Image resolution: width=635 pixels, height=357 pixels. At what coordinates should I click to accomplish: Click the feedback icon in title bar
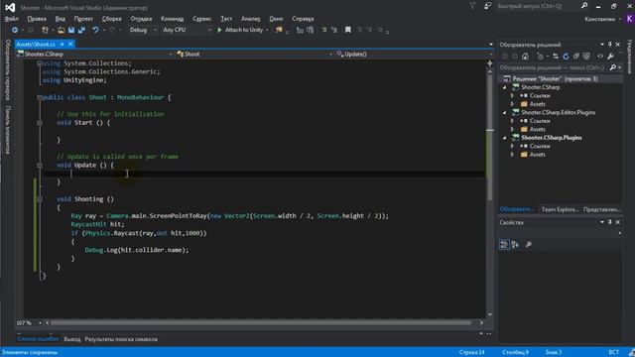pos(487,6)
